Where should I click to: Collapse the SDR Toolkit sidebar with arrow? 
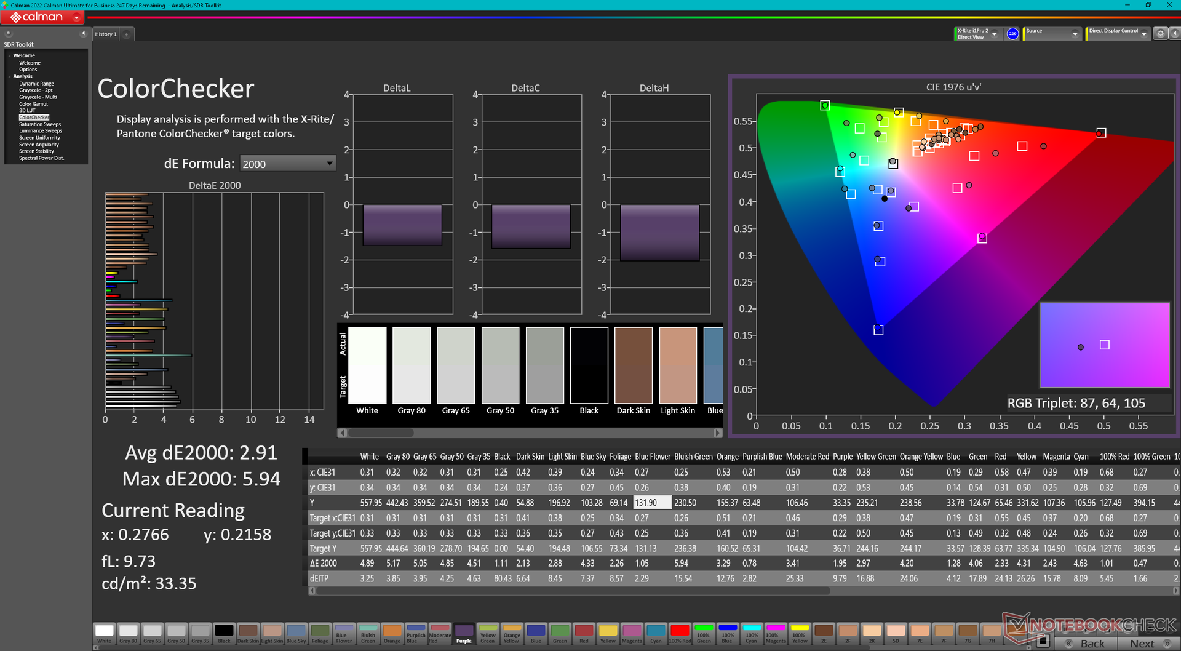(83, 34)
